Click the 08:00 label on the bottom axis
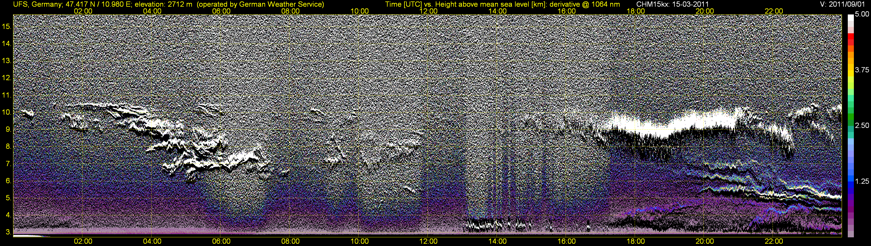The width and height of the screenshot is (871, 246). [290, 241]
